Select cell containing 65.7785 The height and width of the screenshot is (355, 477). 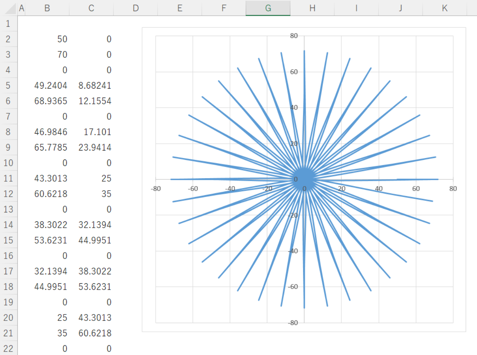[x=47, y=147]
